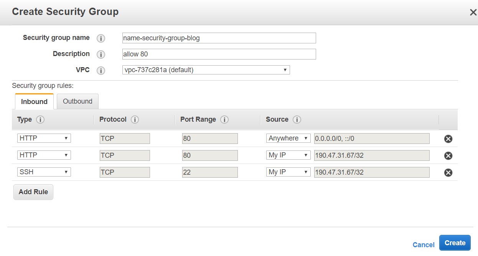Open the SSH Type dropdown
478x256 pixels.
coord(44,172)
